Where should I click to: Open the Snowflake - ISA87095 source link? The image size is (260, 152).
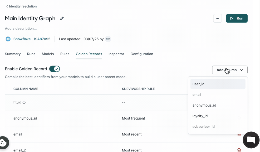(x=32, y=39)
